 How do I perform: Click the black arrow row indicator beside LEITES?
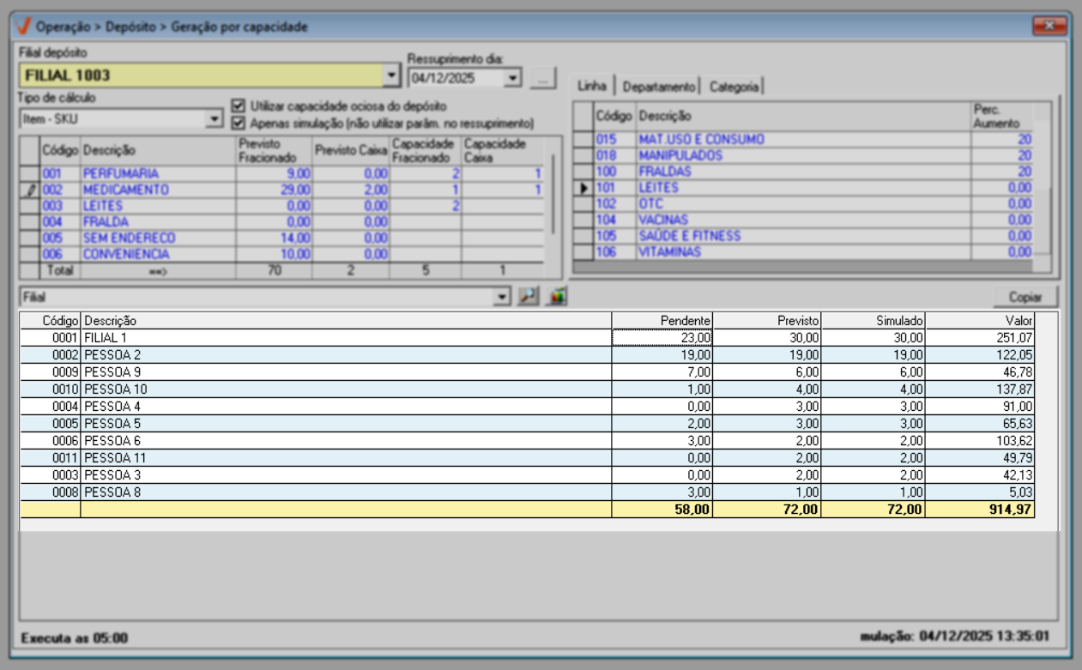[583, 188]
